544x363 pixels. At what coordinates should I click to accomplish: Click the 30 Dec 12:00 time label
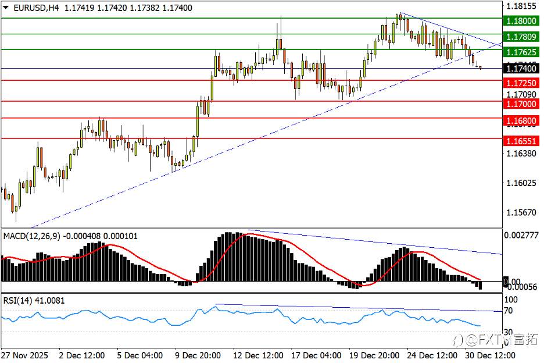coord(490,355)
